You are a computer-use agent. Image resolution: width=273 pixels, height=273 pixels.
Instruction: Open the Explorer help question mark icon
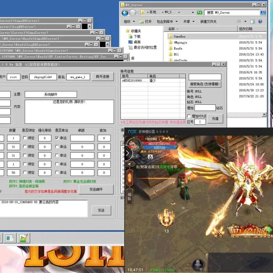260,21
